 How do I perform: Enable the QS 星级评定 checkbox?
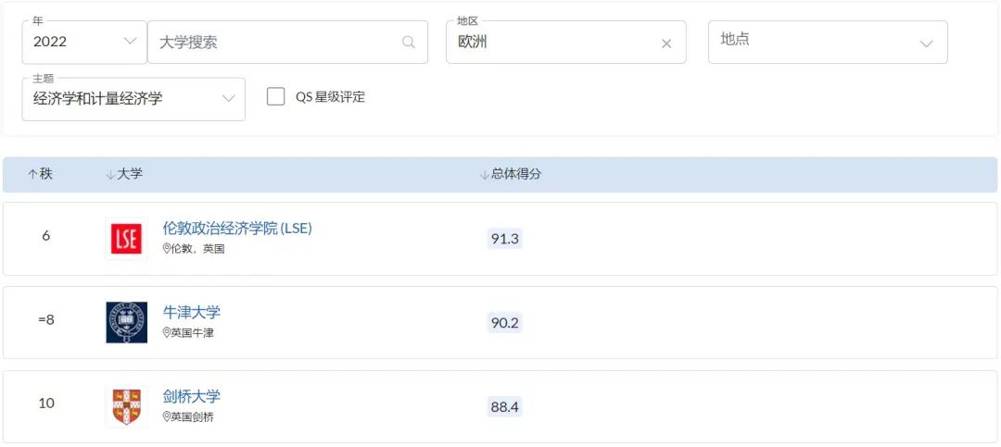[276, 97]
